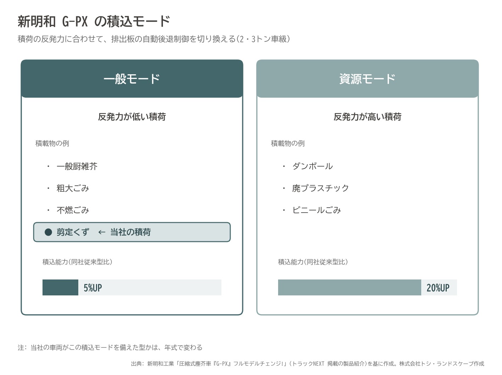Screen dimensions: 502x375
Task: Click the 20%UP value label
Action: 438,288
